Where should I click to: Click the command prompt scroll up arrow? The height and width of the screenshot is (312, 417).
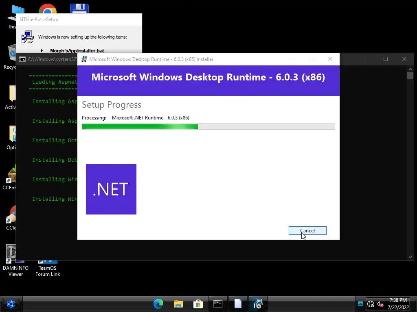click(x=410, y=69)
